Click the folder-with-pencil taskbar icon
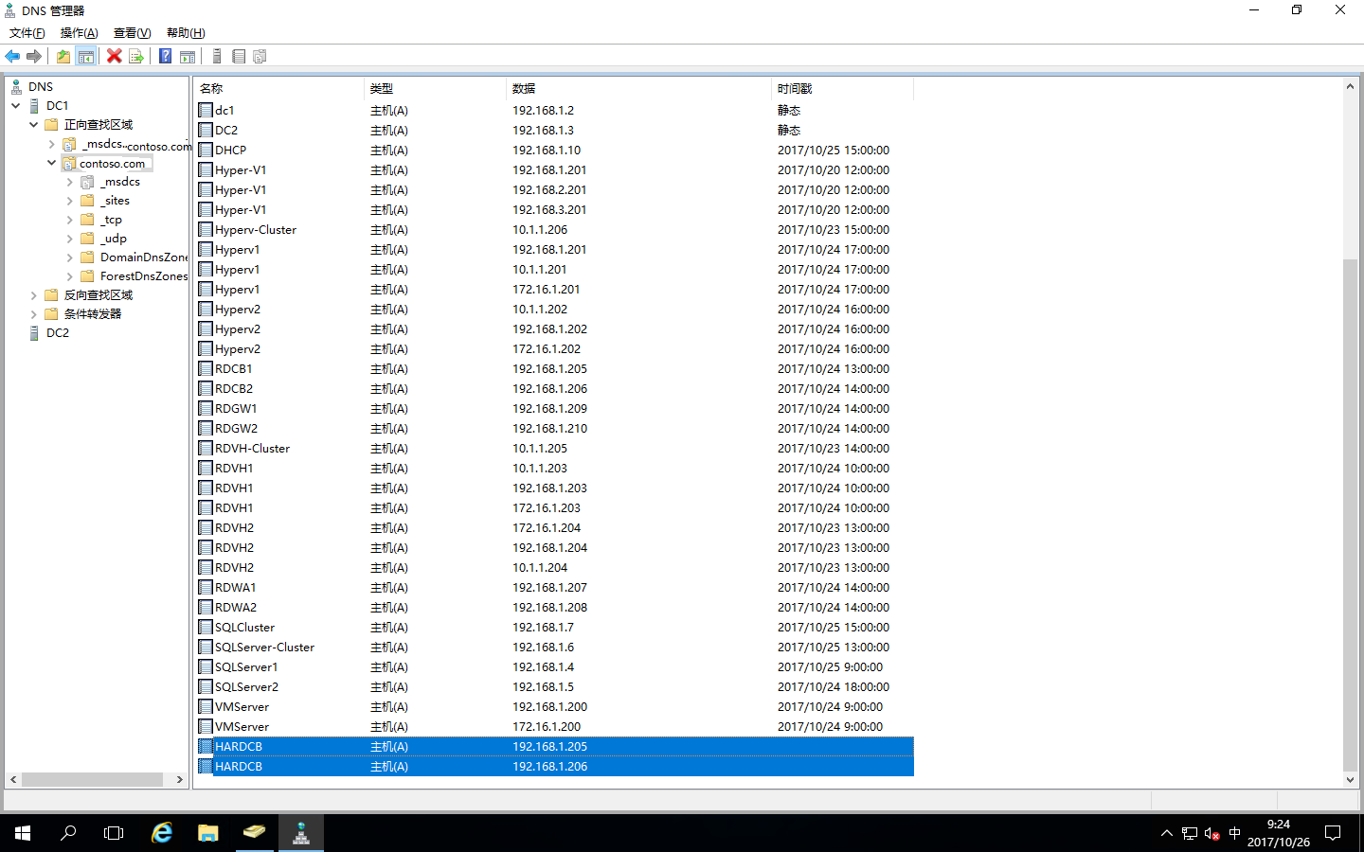This screenshot has height=852, width=1364. (255, 833)
